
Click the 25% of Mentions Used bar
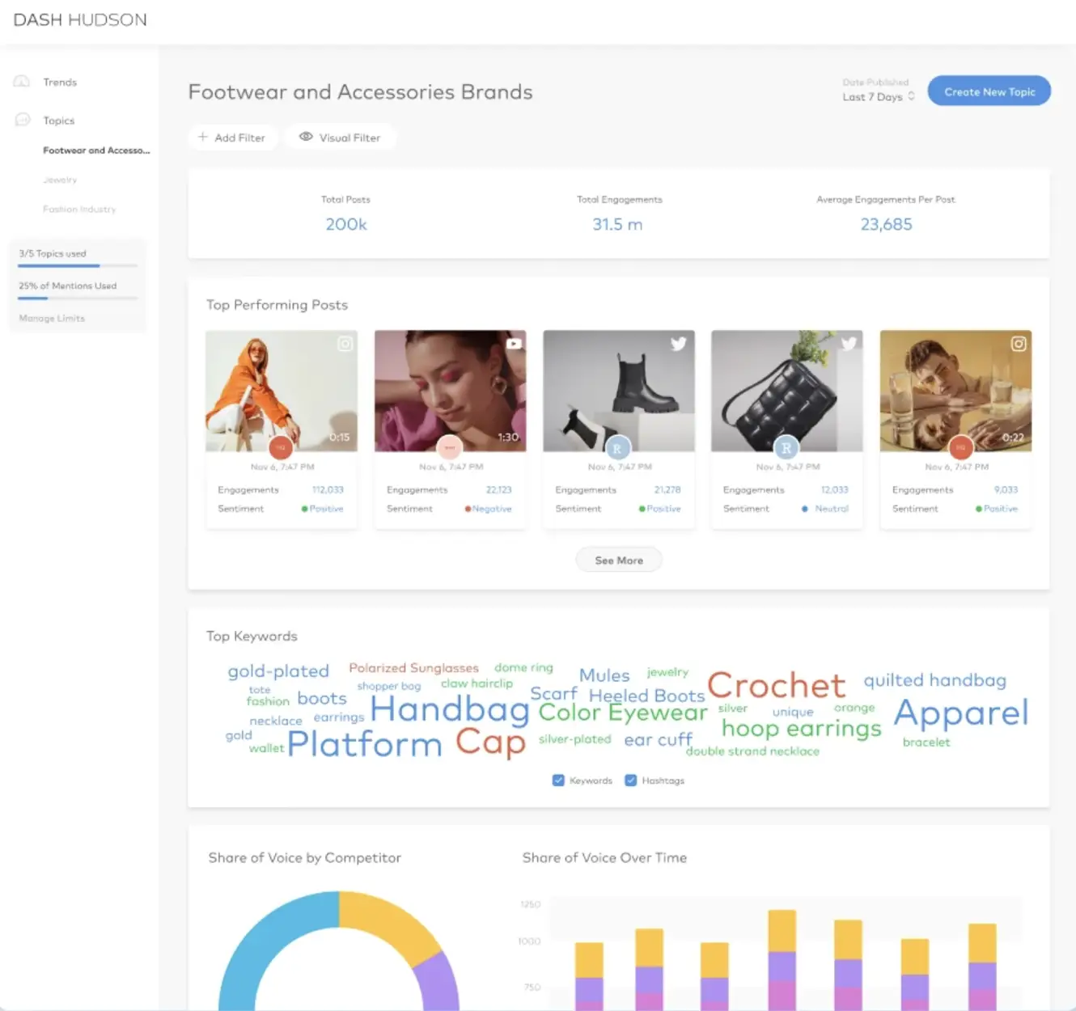[78, 298]
